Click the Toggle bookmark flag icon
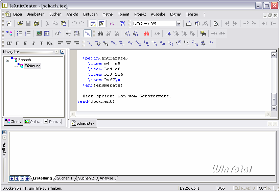Viewport: 280px width, 192px height. (x=168, y=33)
